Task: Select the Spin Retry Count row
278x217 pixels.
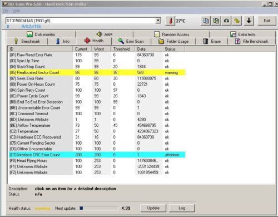Action: 97,90
